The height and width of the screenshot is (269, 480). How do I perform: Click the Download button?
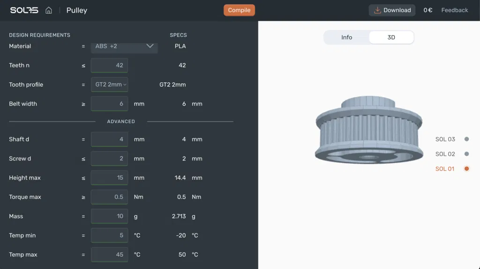(392, 10)
